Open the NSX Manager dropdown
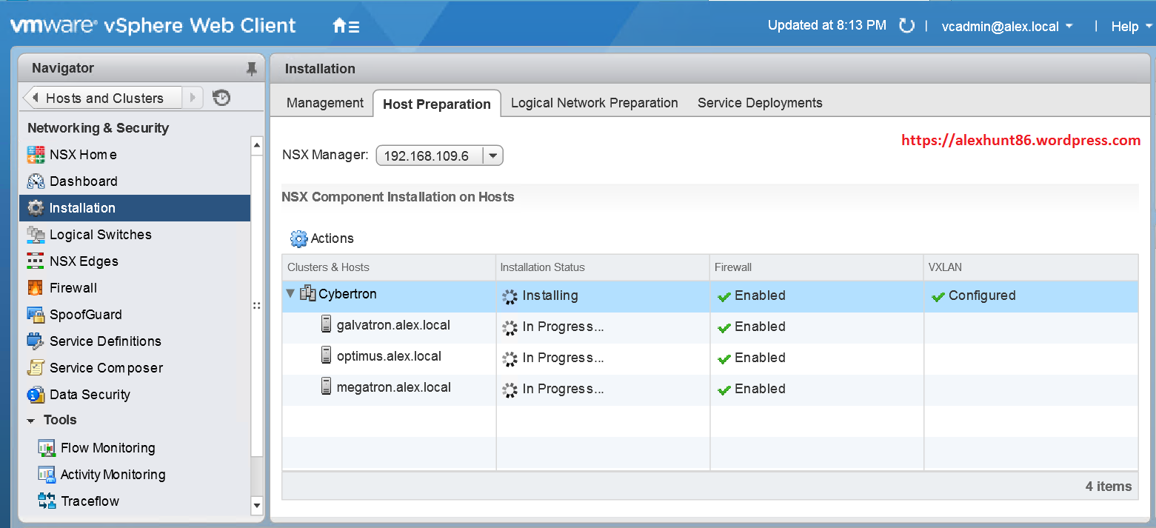 point(492,155)
